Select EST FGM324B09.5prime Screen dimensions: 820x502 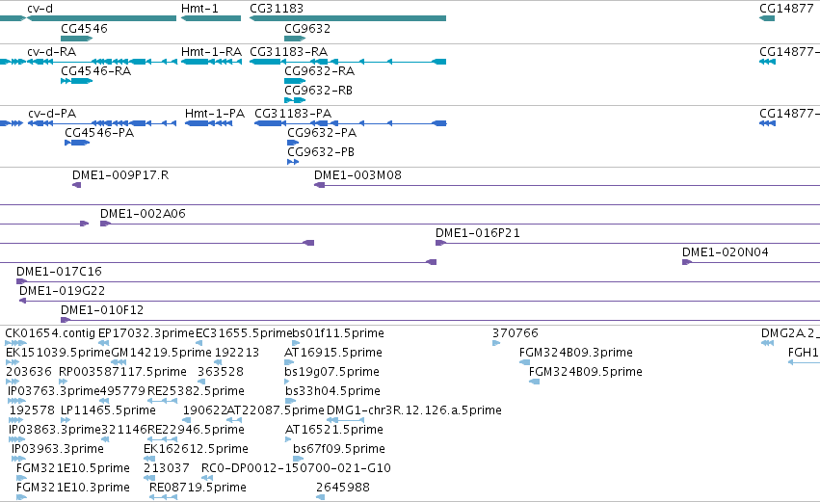coord(534,382)
